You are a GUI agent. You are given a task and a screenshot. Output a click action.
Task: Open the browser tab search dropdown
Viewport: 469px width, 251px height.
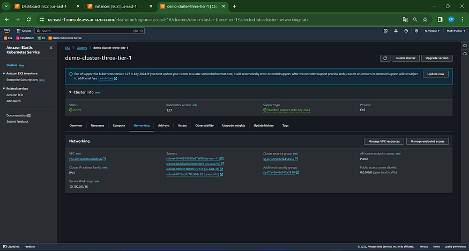[6, 6]
